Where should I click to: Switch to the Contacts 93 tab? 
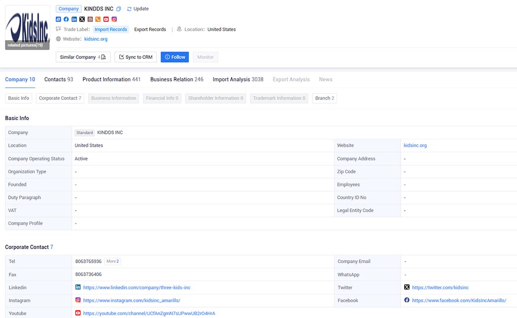click(x=59, y=79)
